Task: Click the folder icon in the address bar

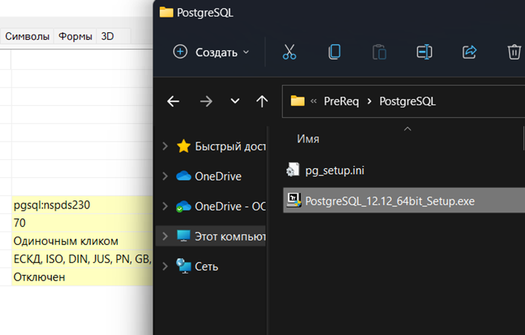Action: click(298, 101)
